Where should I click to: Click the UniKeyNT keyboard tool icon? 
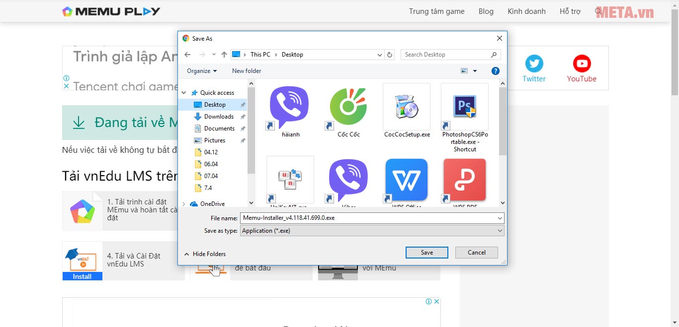coord(290,179)
